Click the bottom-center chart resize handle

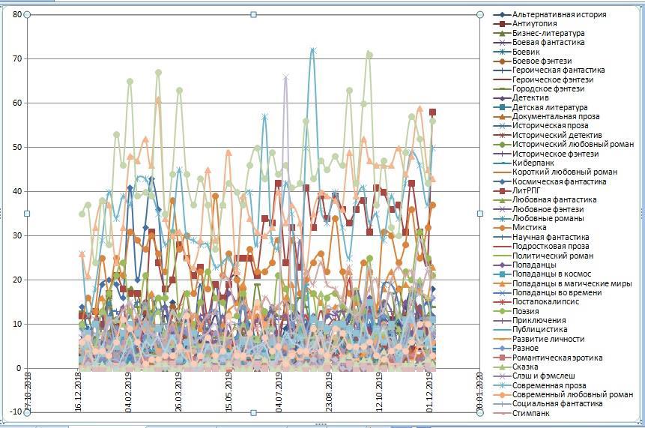(x=253, y=412)
